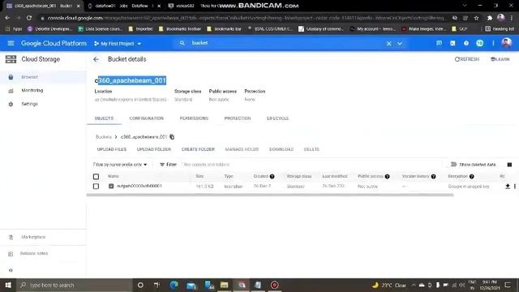Viewport: 519px width, 292px height.
Task: Open the 'Filter by name prefix only' dropdown
Action: click(x=120, y=165)
